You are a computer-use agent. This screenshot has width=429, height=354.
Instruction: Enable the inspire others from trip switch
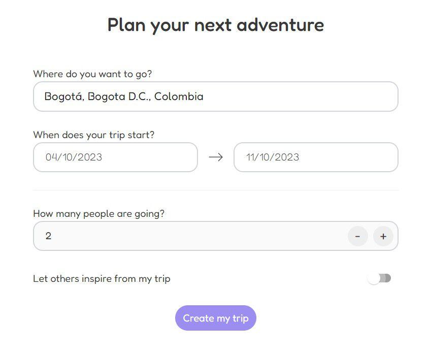point(380,278)
